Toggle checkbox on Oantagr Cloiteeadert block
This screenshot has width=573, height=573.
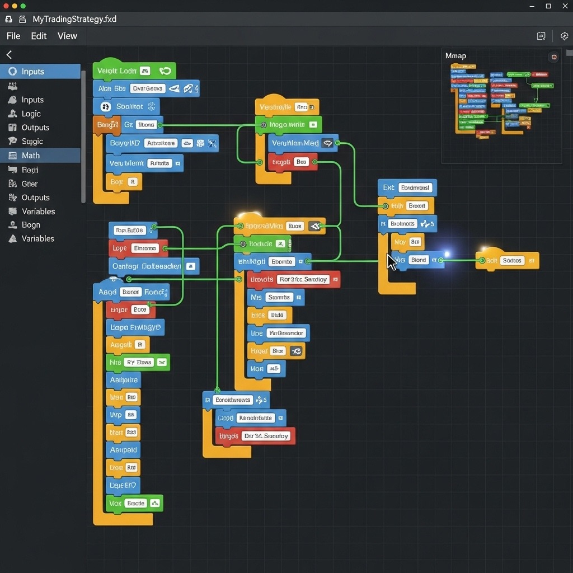coord(190,266)
